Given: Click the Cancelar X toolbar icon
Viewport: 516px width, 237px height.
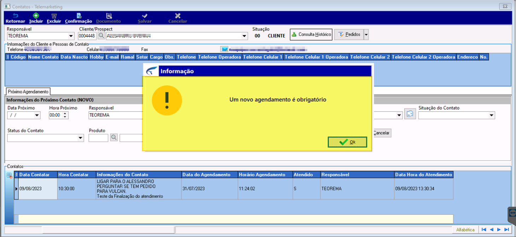Looking at the screenshot, I should (x=178, y=16).
